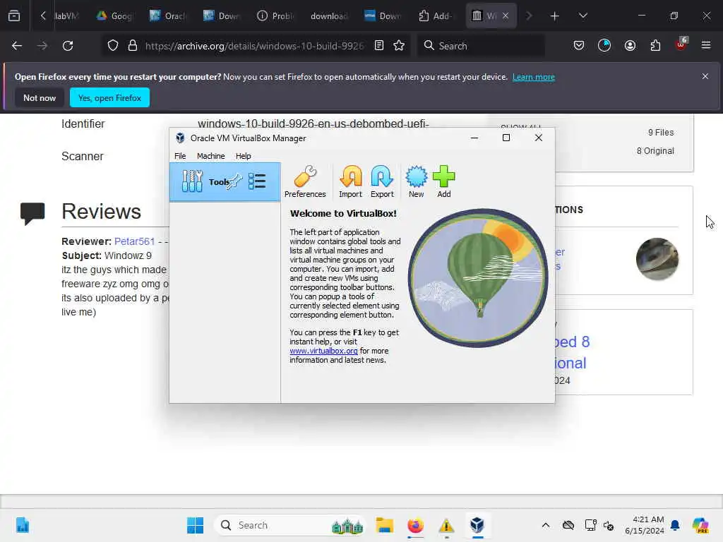
Task: Click Yes, open Firefox button
Action: coord(109,97)
